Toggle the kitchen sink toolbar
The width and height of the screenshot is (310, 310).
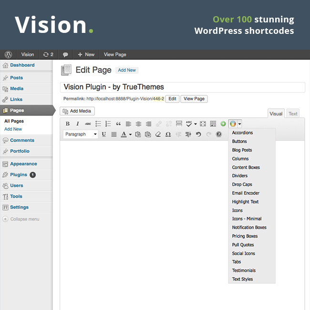pyautogui.click(x=213, y=124)
